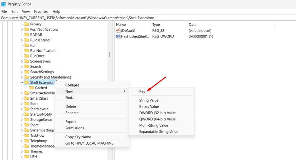Screen dimensions: 296x160
Task: Click the UFH folder icon
Action: [x=27, y=157]
